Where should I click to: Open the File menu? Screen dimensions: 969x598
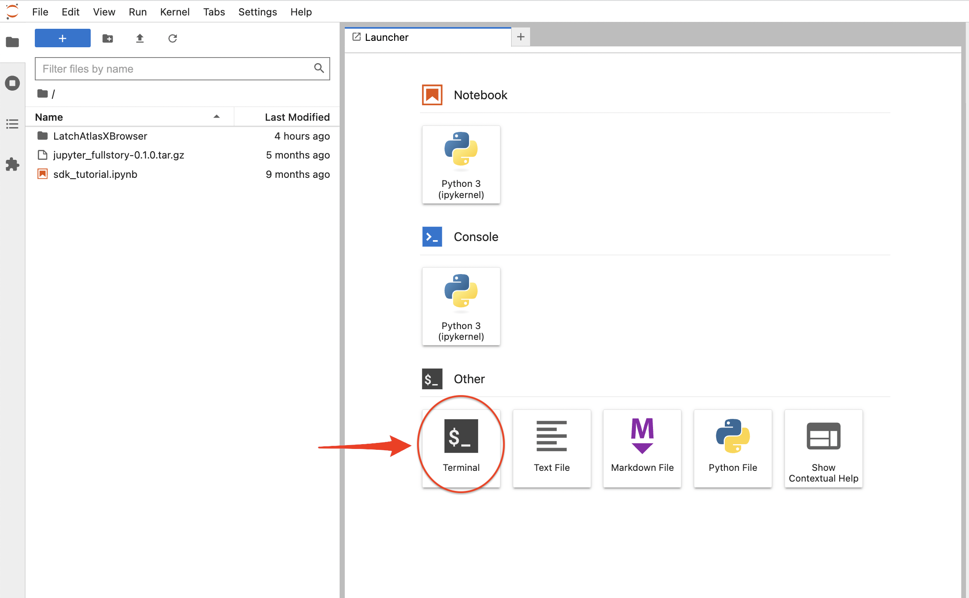[x=40, y=12]
